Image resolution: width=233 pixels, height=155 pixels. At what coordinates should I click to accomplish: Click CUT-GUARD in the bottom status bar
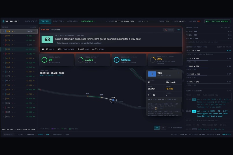[57, 135]
